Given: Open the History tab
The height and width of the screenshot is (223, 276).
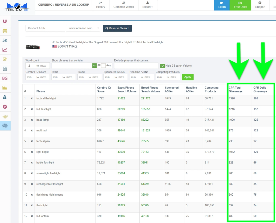Looking at the screenshot, I should [x=101, y=5].
